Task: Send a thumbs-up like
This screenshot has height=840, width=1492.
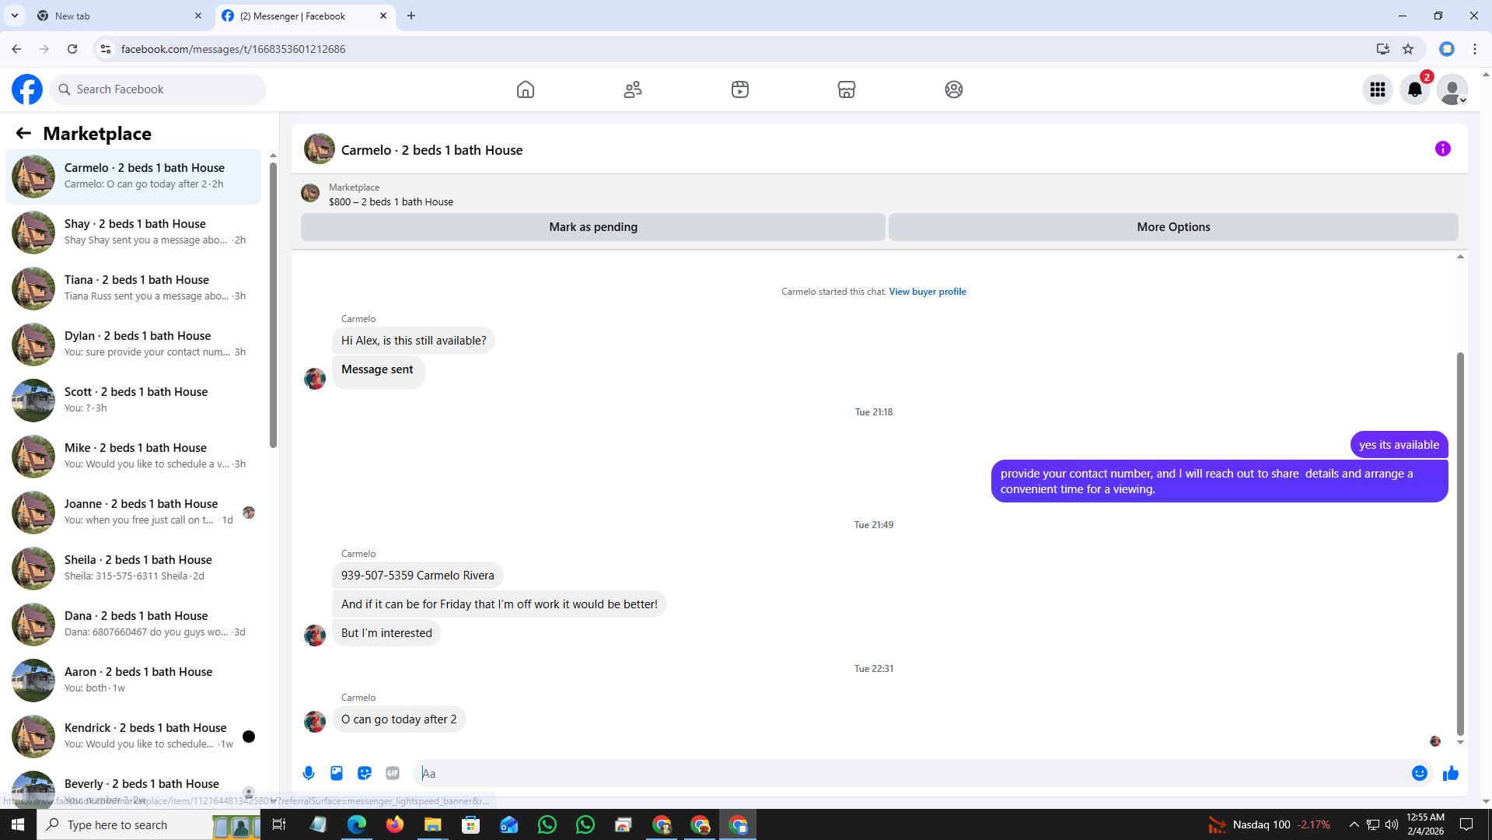Action: click(1451, 773)
